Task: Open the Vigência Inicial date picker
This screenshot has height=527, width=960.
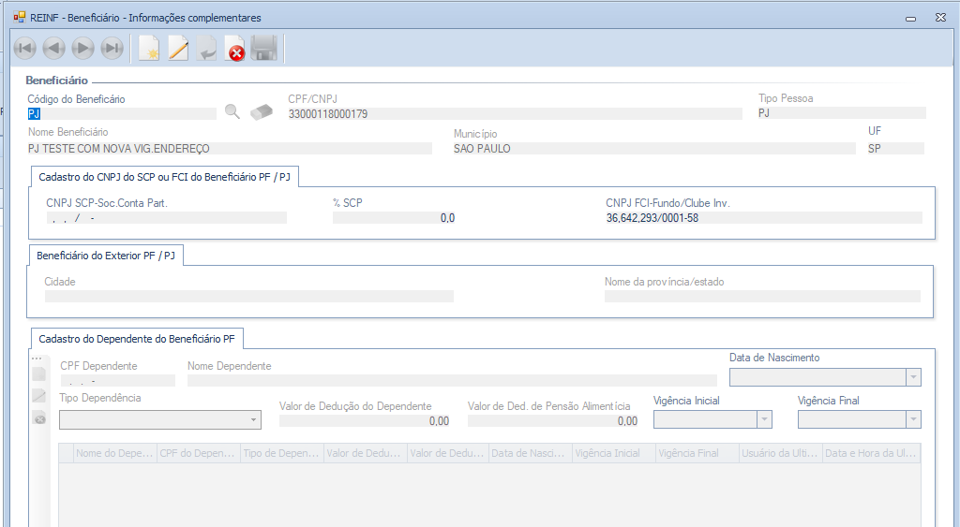Action: [764, 419]
